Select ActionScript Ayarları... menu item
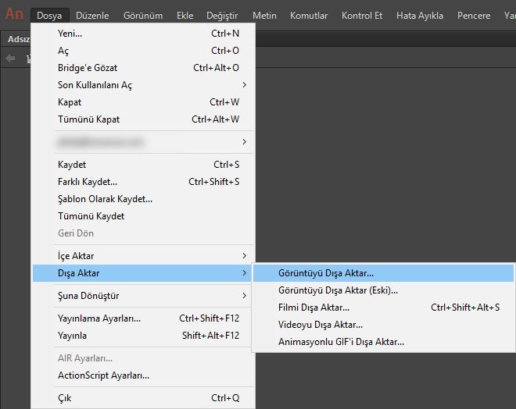The image size is (516, 409). click(x=103, y=375)
